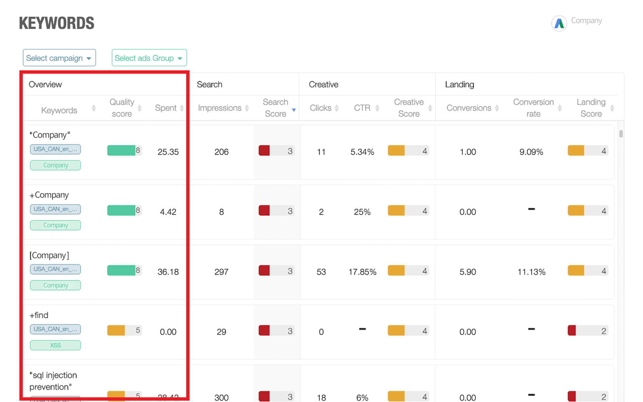Sort by Landing Score arrows
The width and height of the screenshot is (643, 402).
pos(612,108)
